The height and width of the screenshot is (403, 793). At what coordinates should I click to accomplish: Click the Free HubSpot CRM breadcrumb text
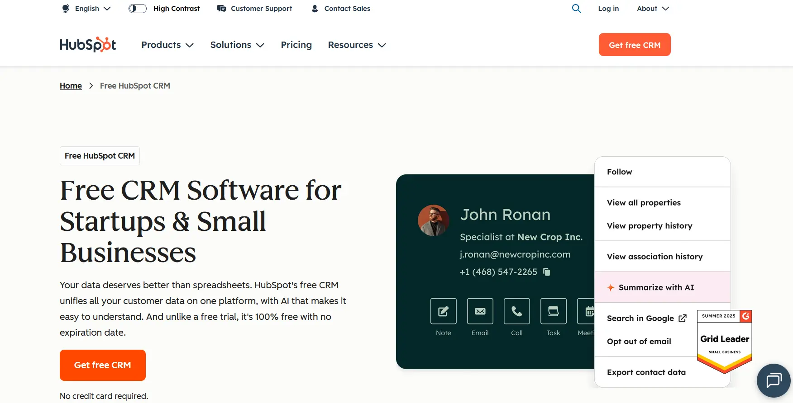pos(135,86)
